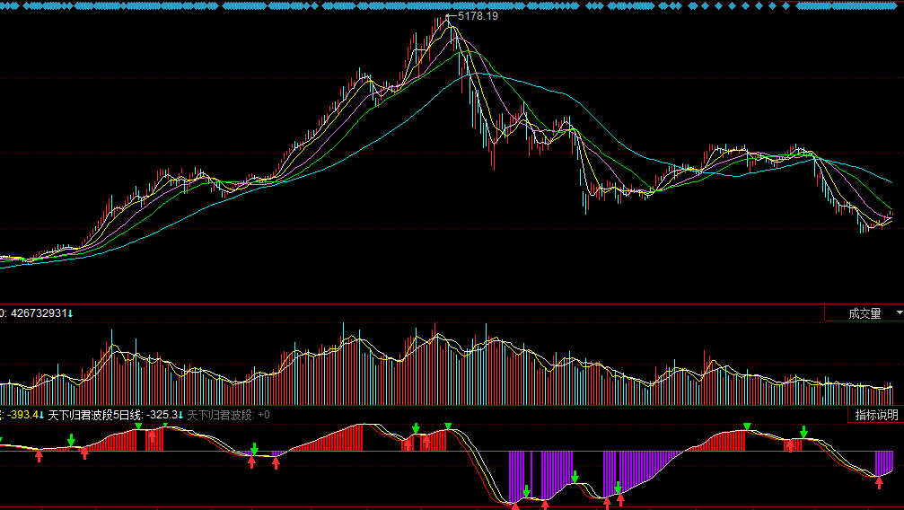This screenshot has height=510, width=904.
Task: Click the red arrow at the indicator's lowest trough
Action: pos(515,506)
